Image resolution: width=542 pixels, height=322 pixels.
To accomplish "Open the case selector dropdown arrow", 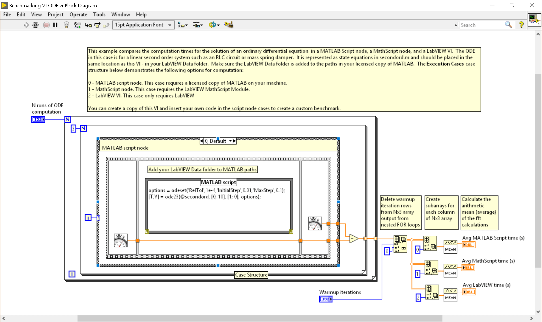I will point(230,141).
